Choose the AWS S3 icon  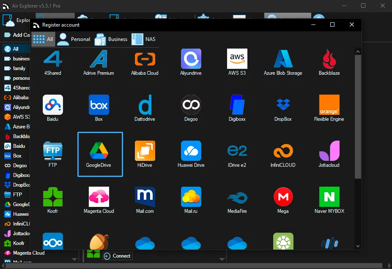237,59
